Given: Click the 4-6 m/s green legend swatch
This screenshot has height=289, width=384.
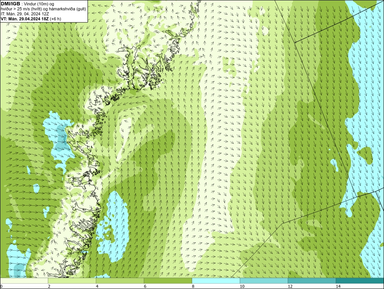Looking at the screenshot, I should pyautogui.click(x=120, y=281).
